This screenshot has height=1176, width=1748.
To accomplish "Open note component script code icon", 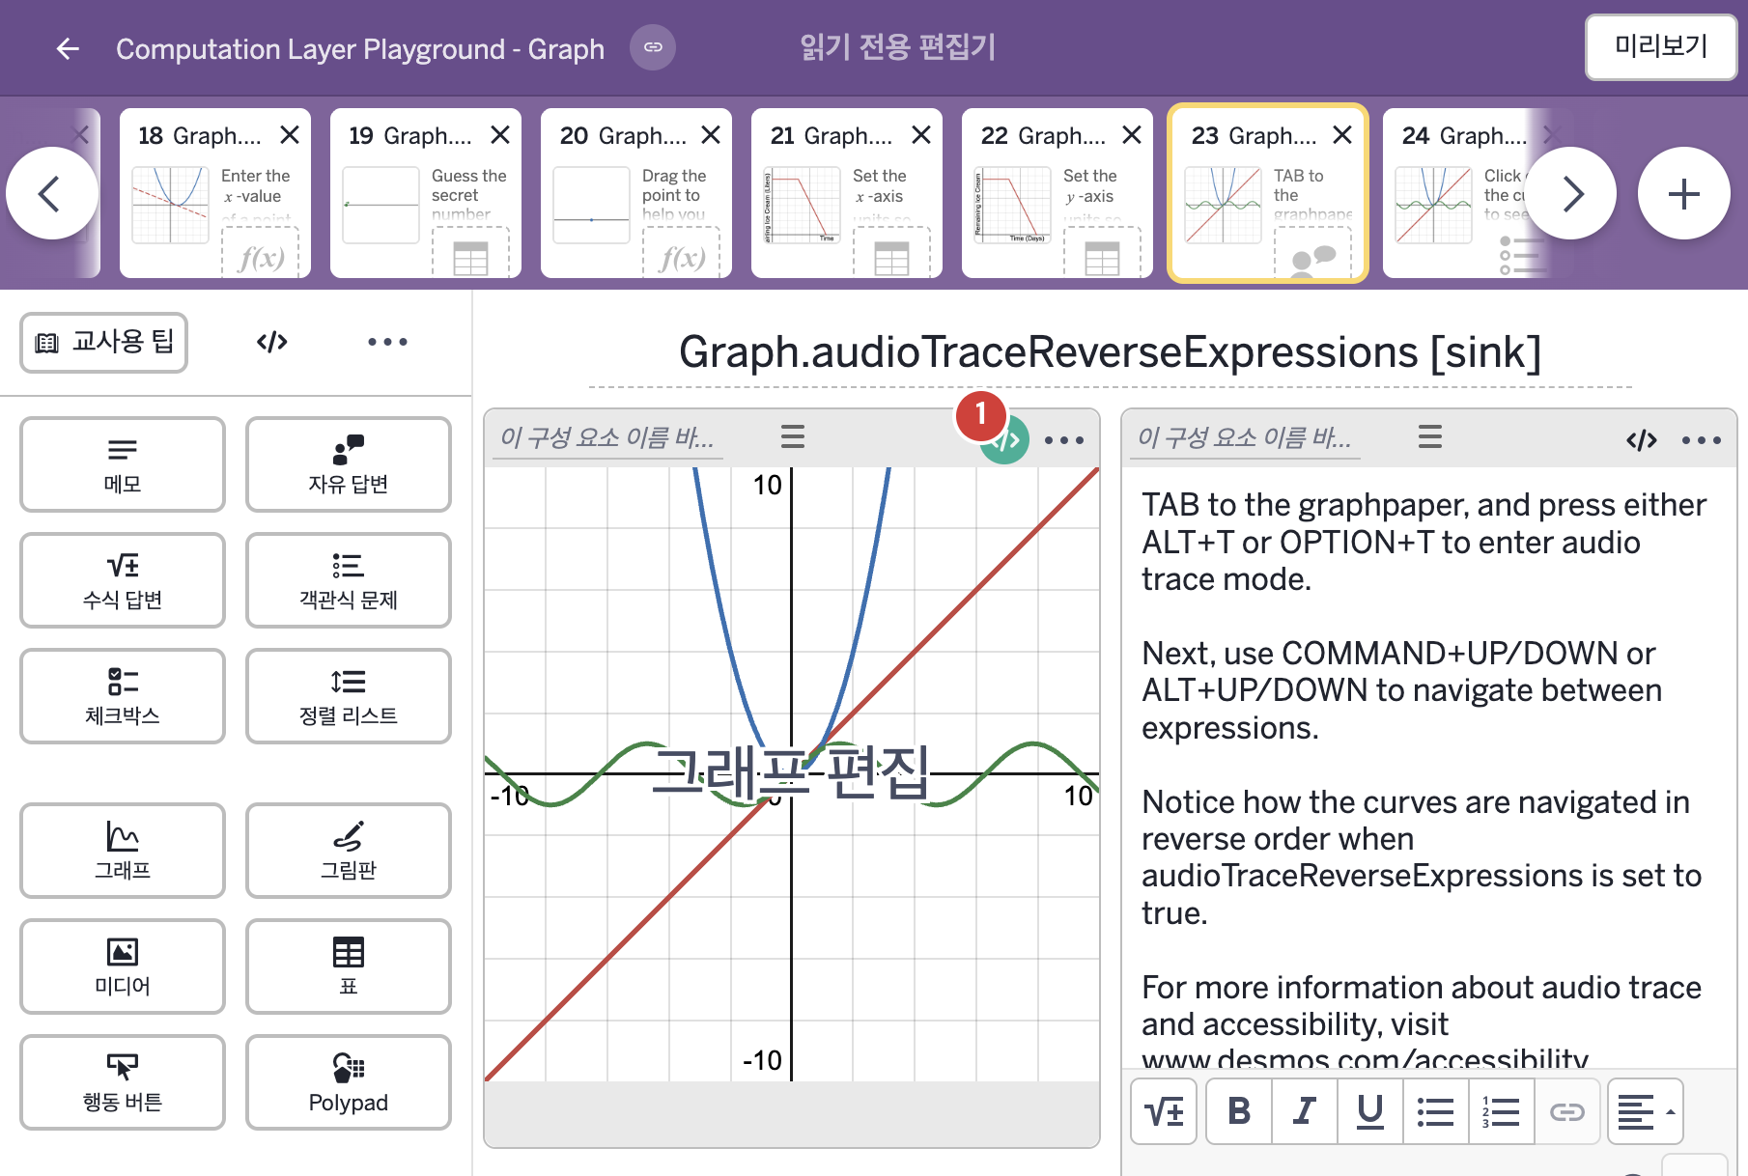I will pos(1641,440).
